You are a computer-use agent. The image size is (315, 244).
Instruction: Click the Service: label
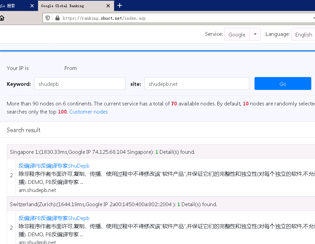click(214, 34)
